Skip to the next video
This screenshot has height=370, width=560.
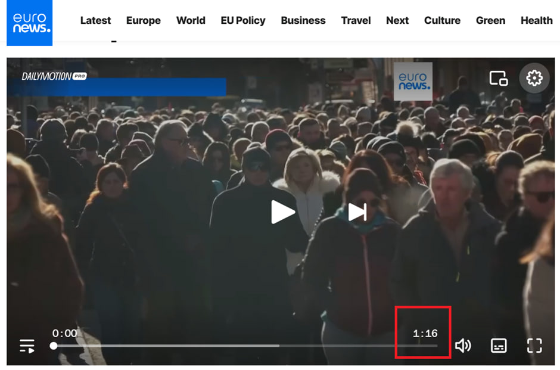(357, 212)
